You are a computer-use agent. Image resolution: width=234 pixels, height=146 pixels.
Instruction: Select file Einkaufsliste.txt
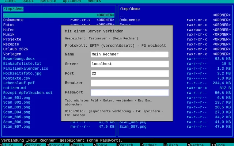[x=22, y=64]
